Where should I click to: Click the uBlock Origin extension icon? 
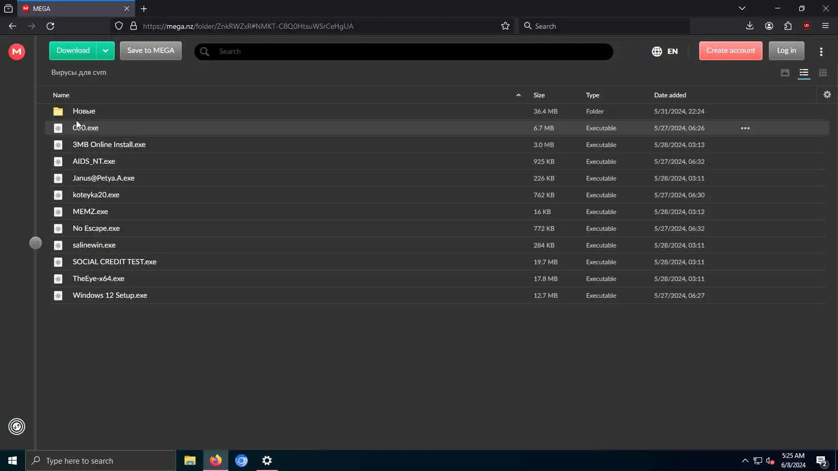click(807, 26)
